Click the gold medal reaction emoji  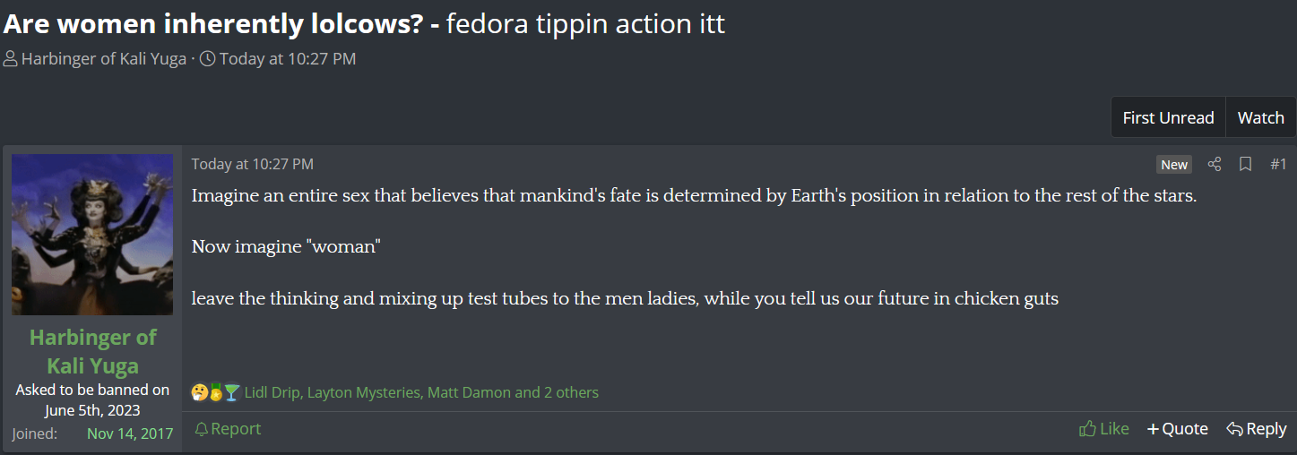tap(215, 392)
